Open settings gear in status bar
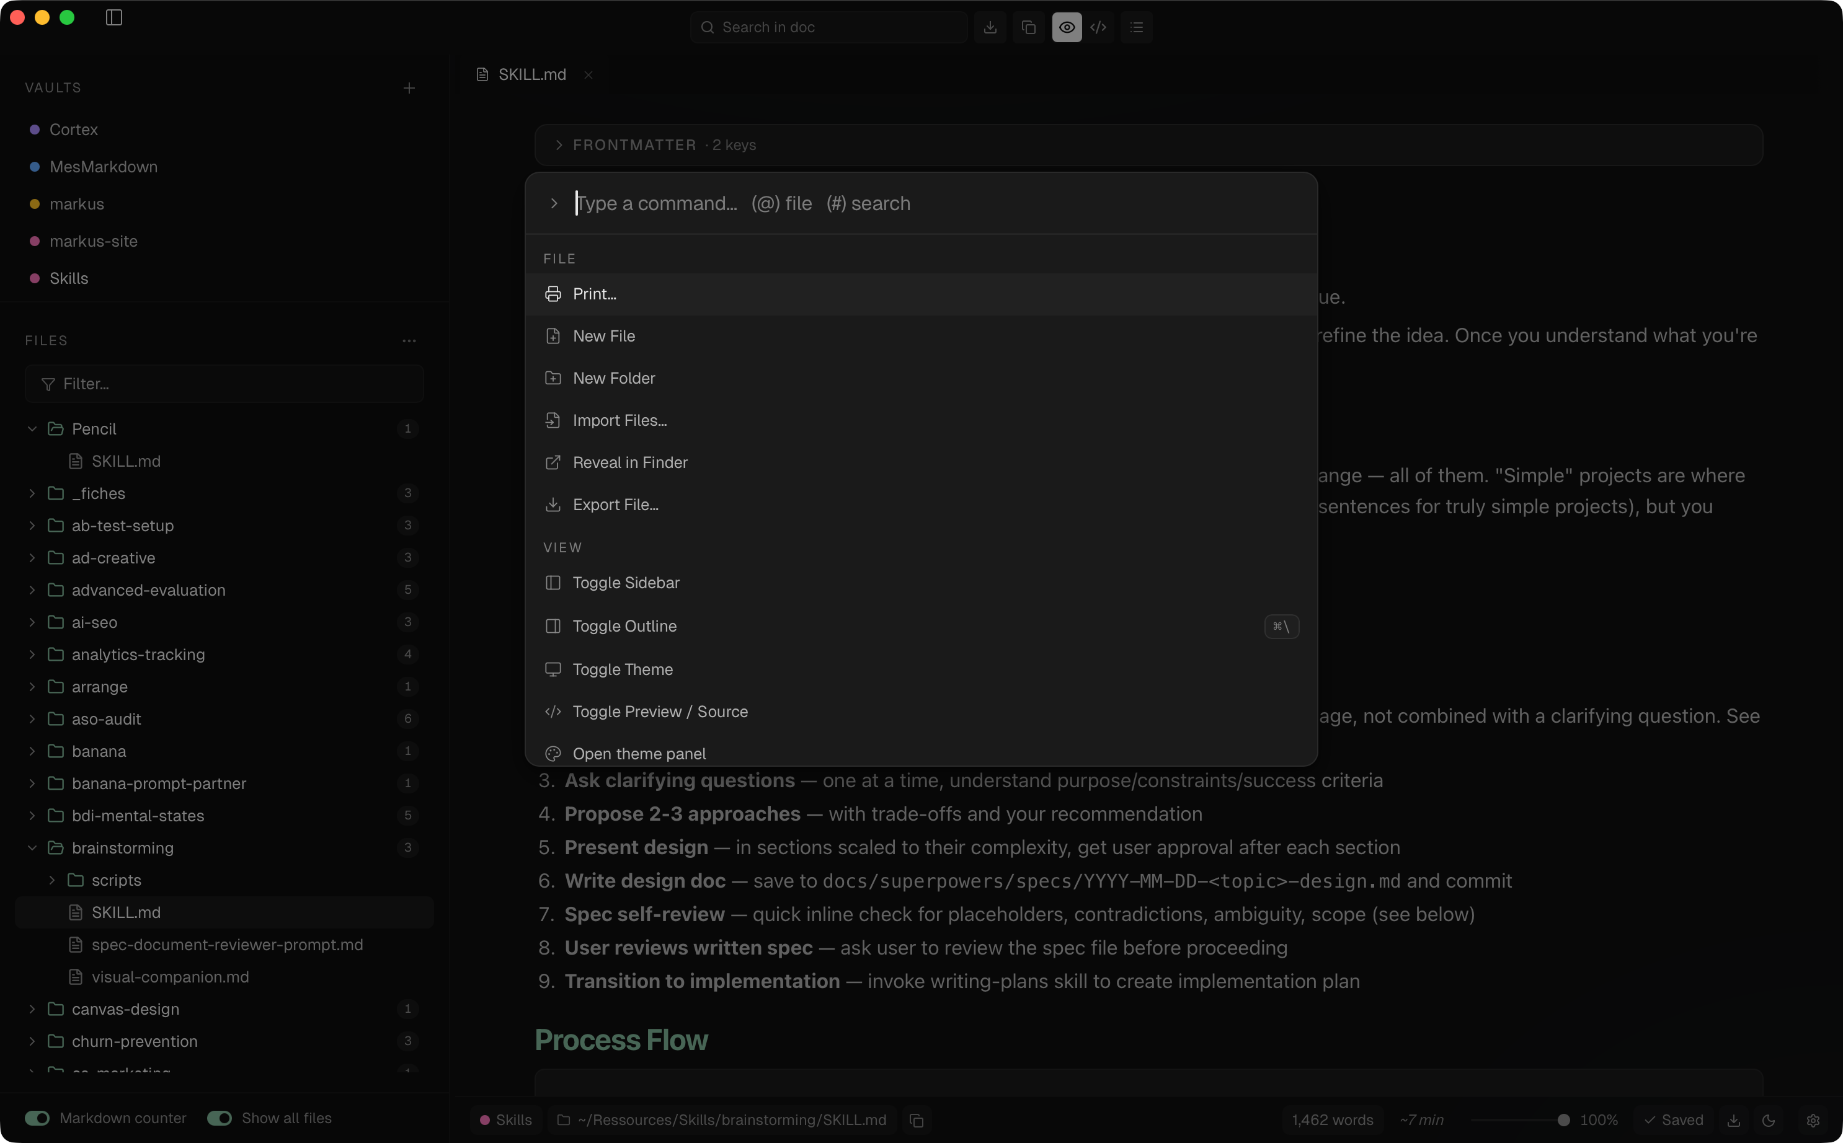1843x1143 pixels. [1813, 1120]
